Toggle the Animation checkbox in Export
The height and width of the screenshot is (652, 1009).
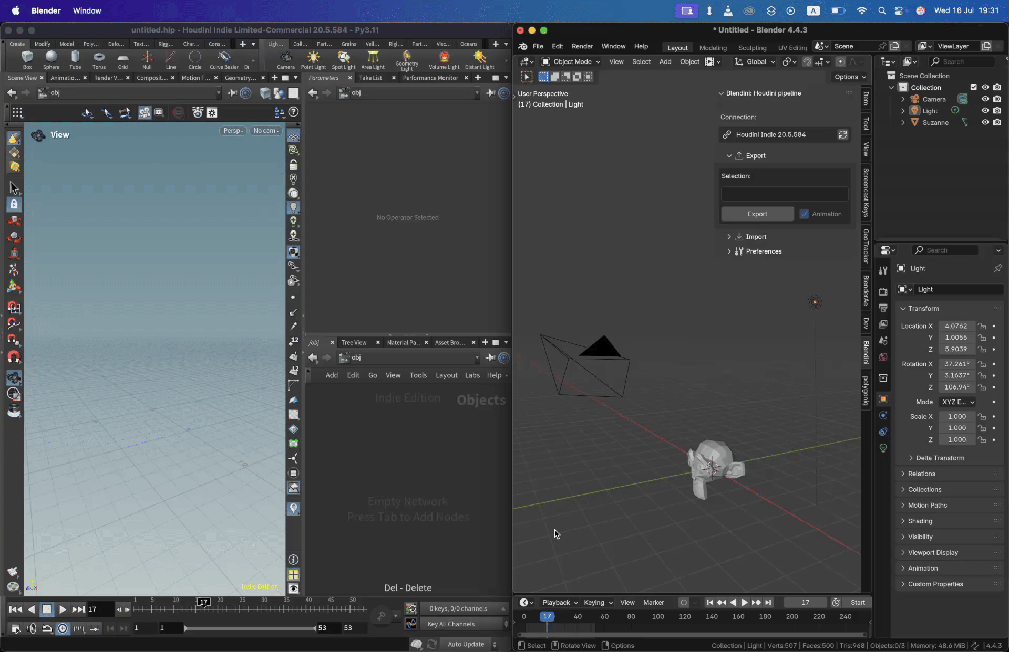(804, 214)
